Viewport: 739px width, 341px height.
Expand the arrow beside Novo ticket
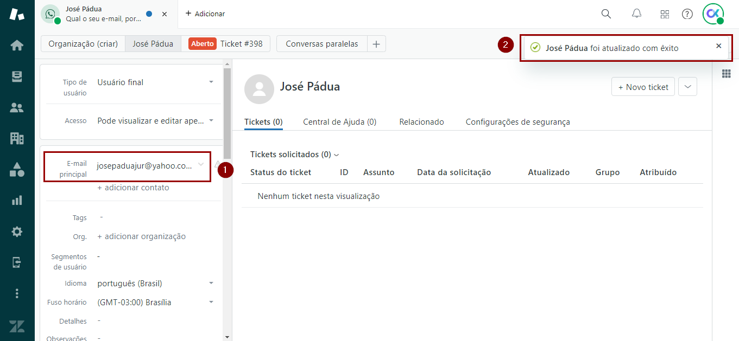coord(687,87)
